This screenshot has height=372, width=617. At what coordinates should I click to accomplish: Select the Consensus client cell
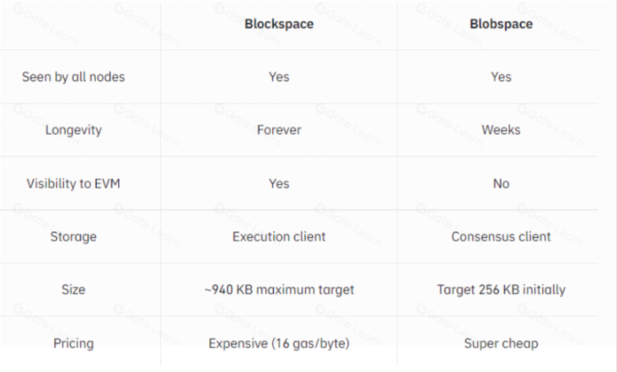(501, 236)
